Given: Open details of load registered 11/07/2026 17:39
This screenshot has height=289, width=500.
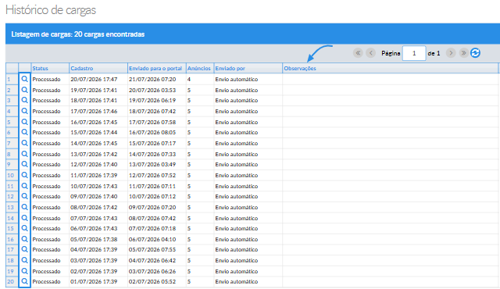Looking at the screenshot, I should coord(24,175).
